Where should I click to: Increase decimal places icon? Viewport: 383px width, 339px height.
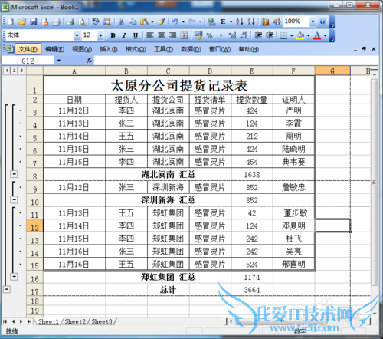click(x=232, y=35)
